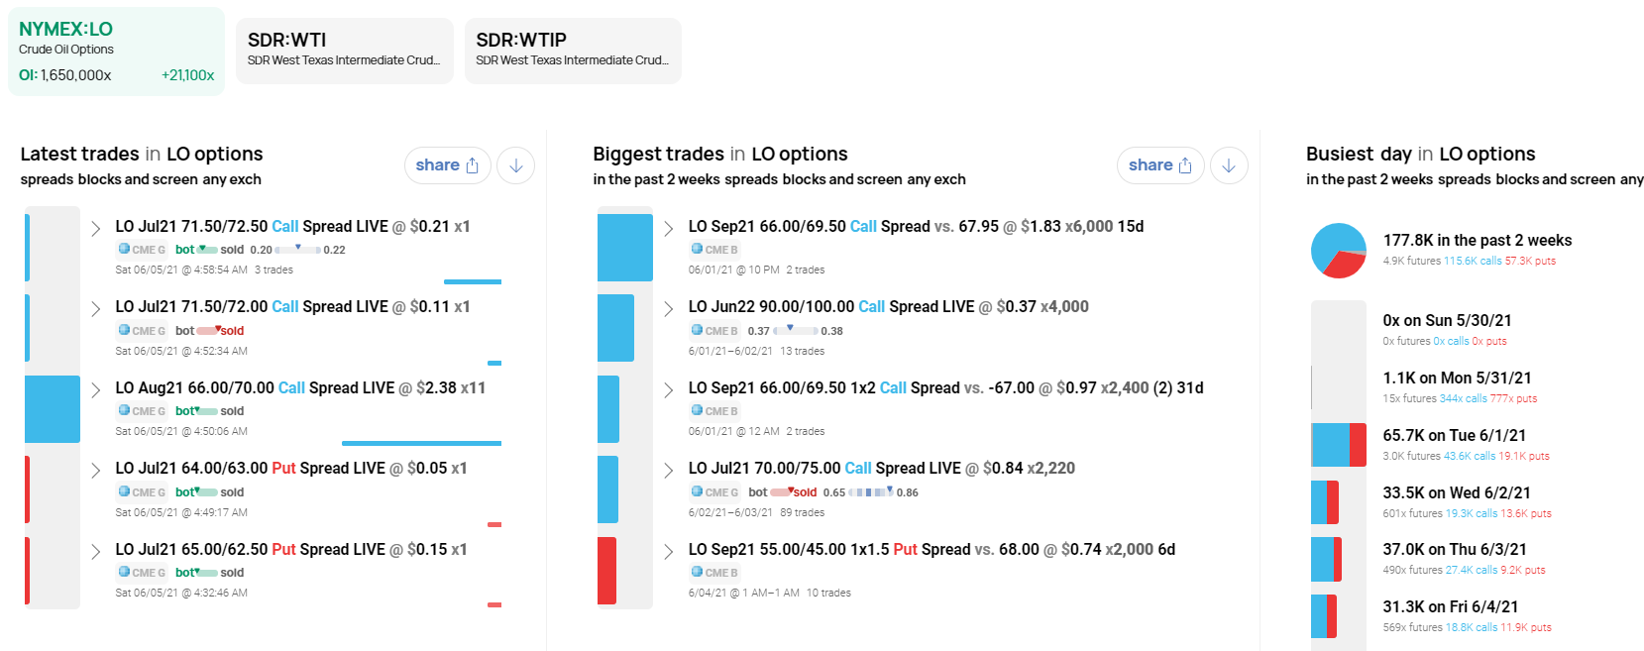Expand the LO Jul21 71.50/72.50 Call Spread trade
1644x651 pixels.
[x=95, y=229]
